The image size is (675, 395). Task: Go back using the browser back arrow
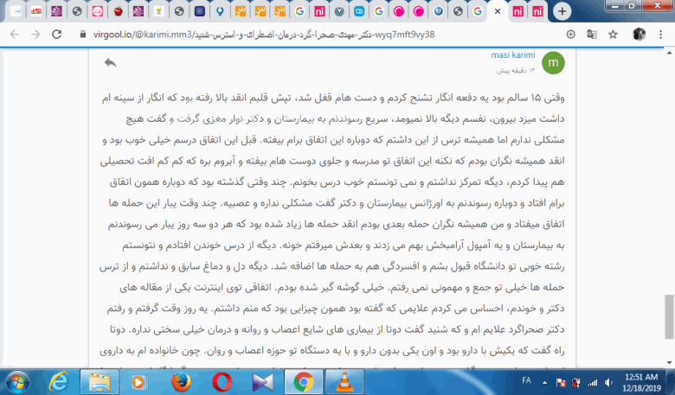[x=14, y=35]
